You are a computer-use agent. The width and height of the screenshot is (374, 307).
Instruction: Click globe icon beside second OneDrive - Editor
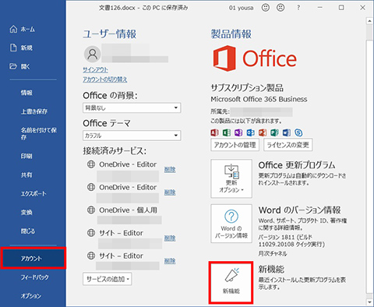(x=91, y=187)
